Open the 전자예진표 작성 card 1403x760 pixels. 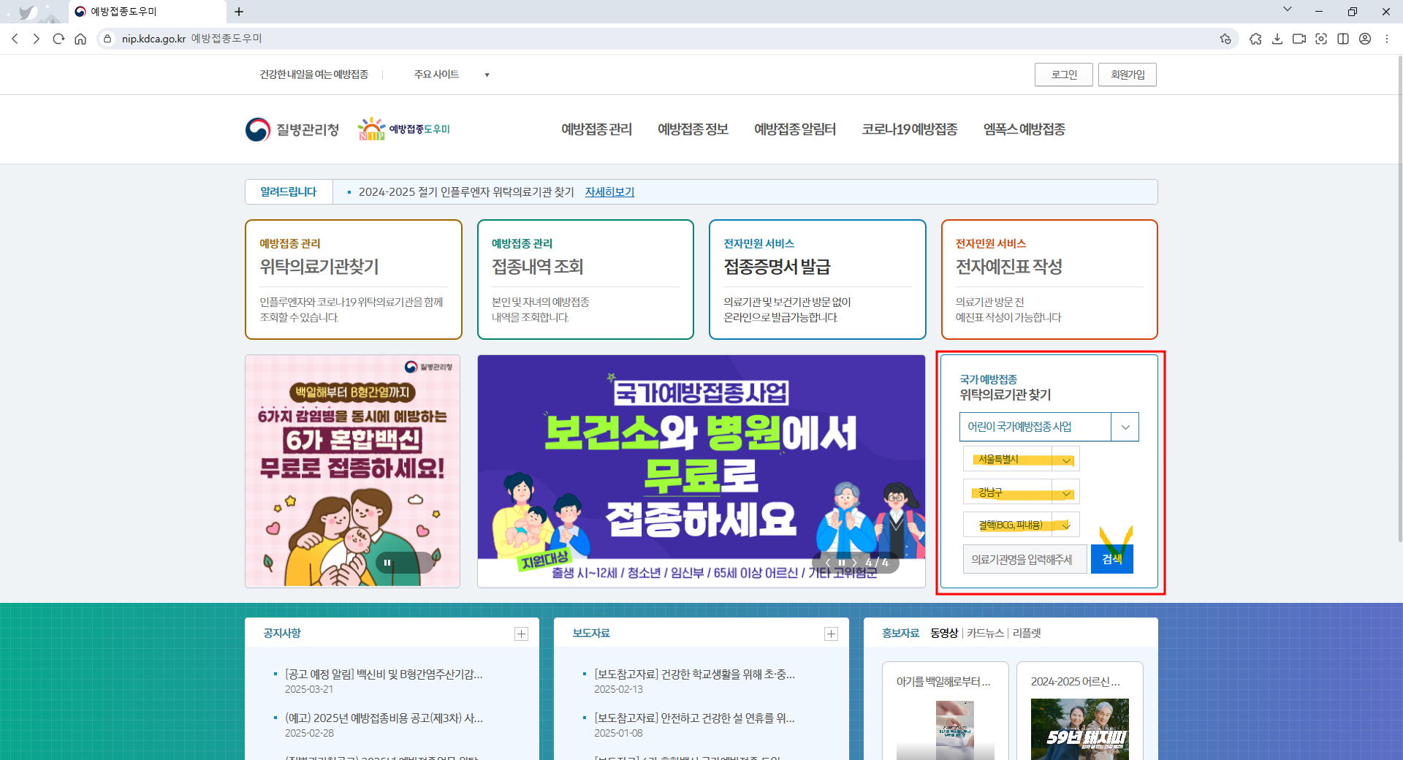tap(1049, 280)
